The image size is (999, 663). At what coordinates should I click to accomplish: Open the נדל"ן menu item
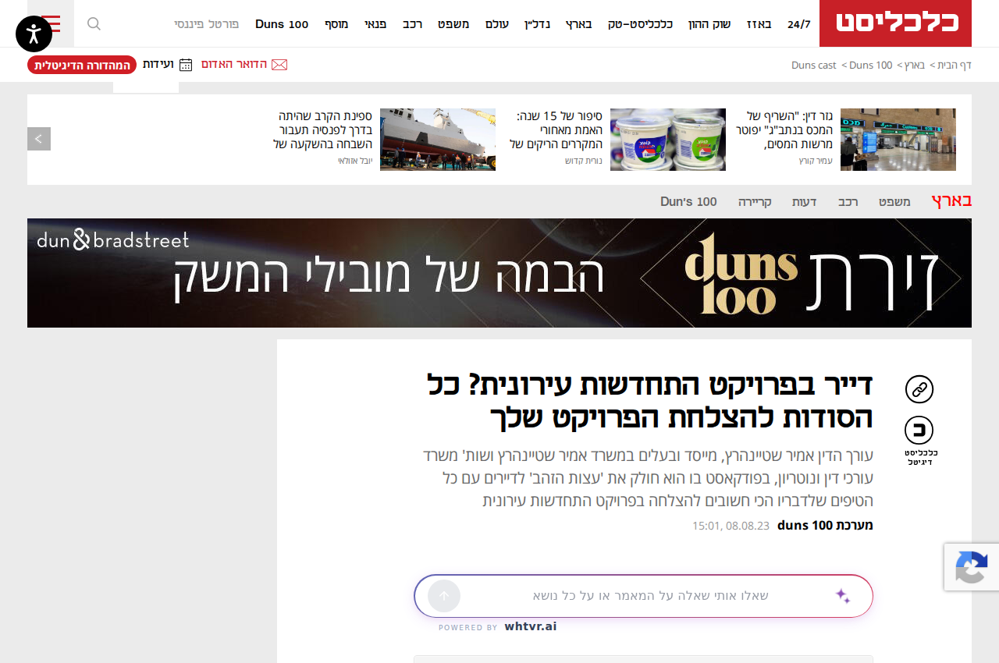(537, 24)
